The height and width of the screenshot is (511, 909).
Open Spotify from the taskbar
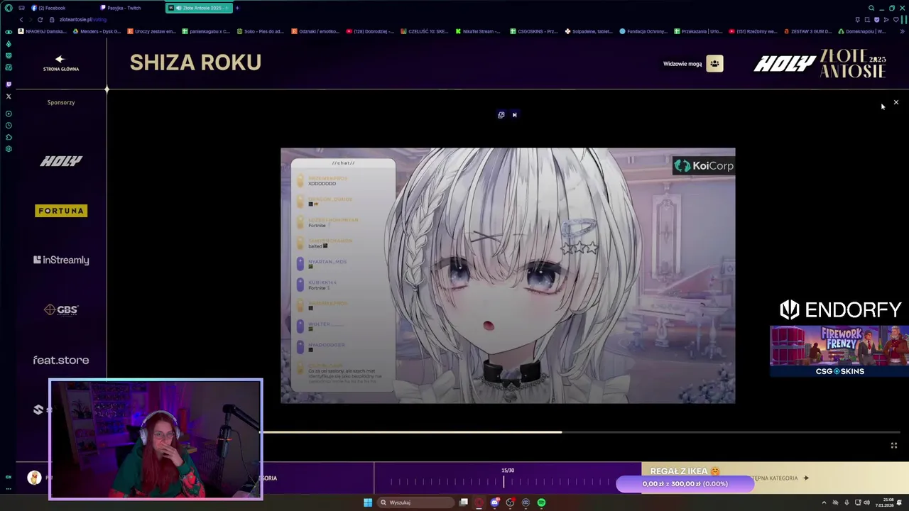coord(541,502)
